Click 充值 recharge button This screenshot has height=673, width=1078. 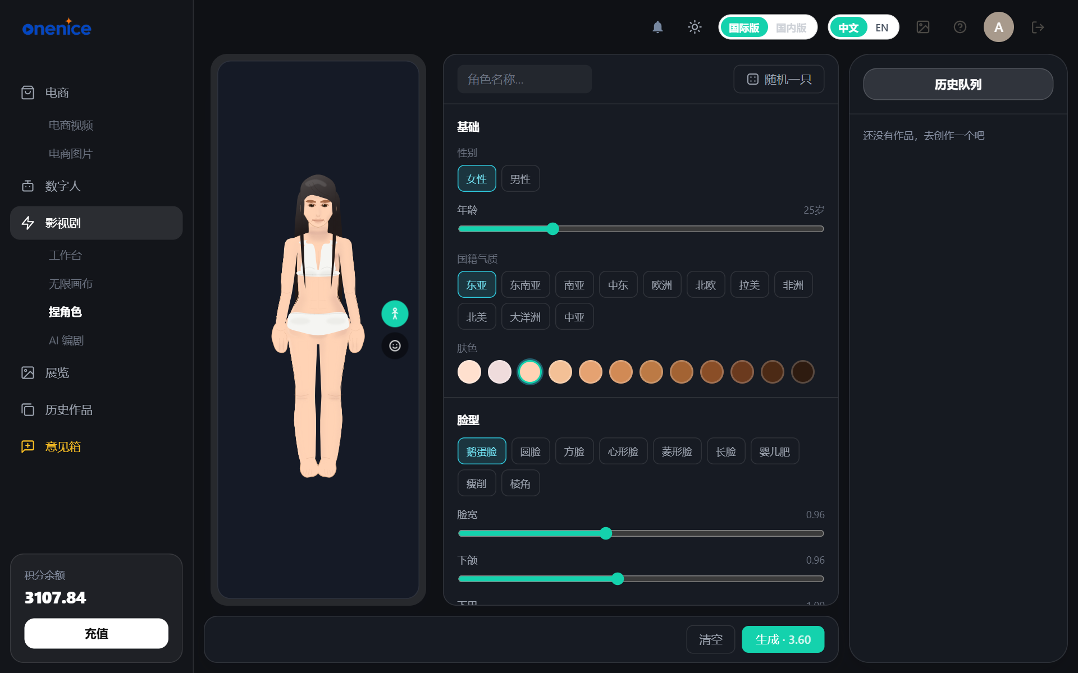(x=96, y=633)
